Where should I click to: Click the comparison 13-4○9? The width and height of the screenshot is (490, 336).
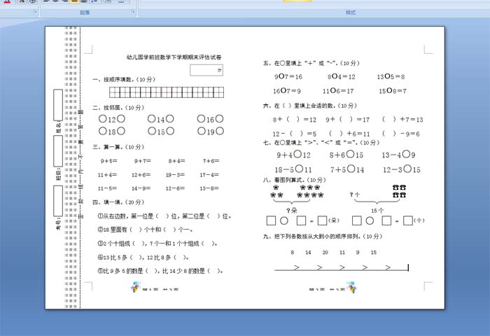pos(399,155)
